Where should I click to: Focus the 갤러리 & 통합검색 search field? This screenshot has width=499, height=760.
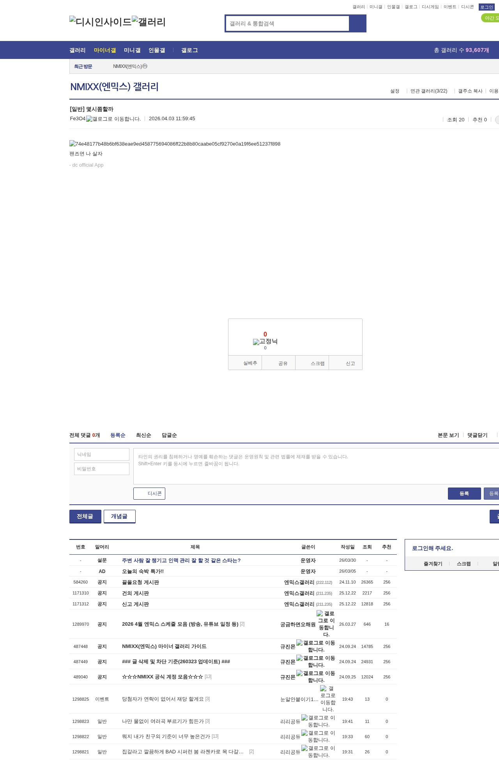[288, 23]
